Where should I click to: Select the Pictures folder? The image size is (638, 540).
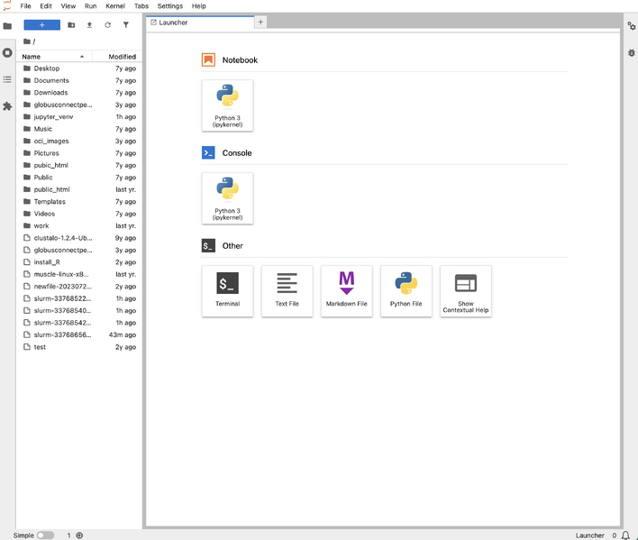pos(79,153)
